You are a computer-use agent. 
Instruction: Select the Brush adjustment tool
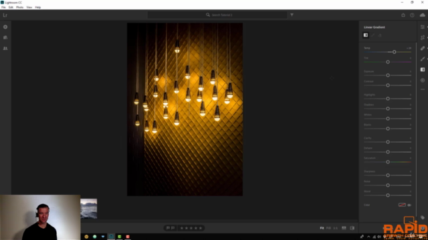click(423, 59)
